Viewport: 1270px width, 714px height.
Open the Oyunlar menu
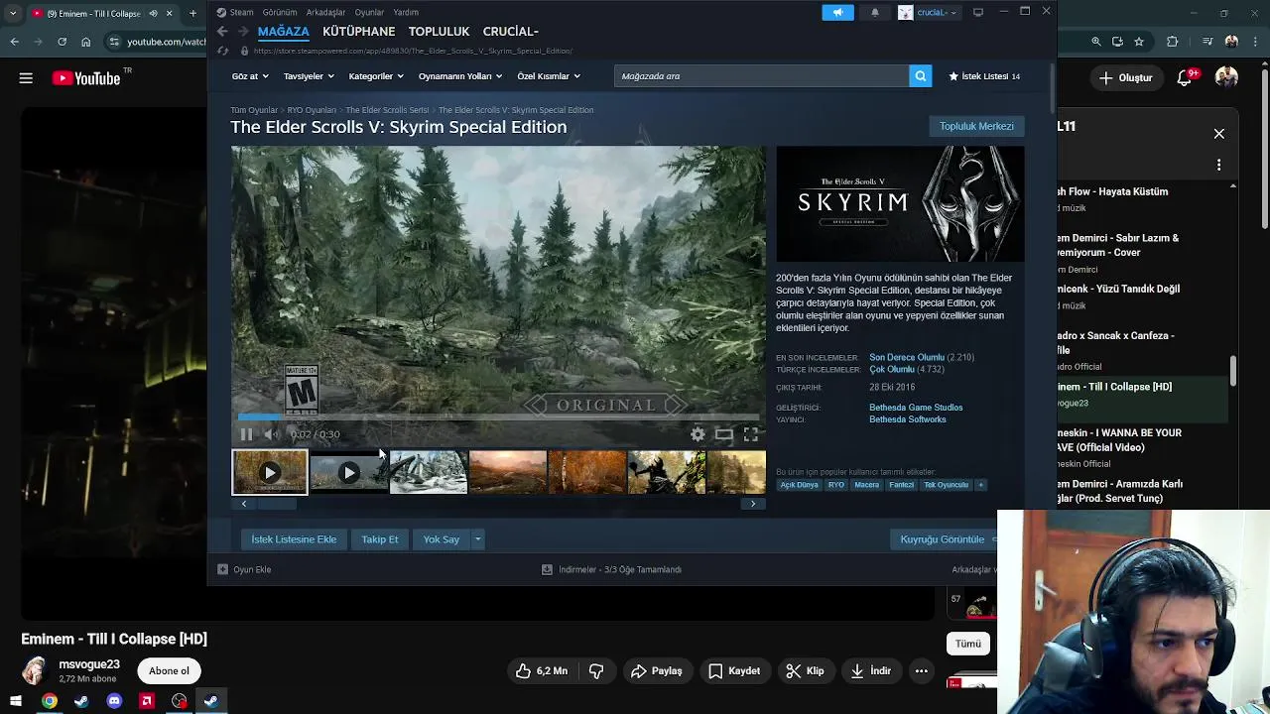[369, 12]
